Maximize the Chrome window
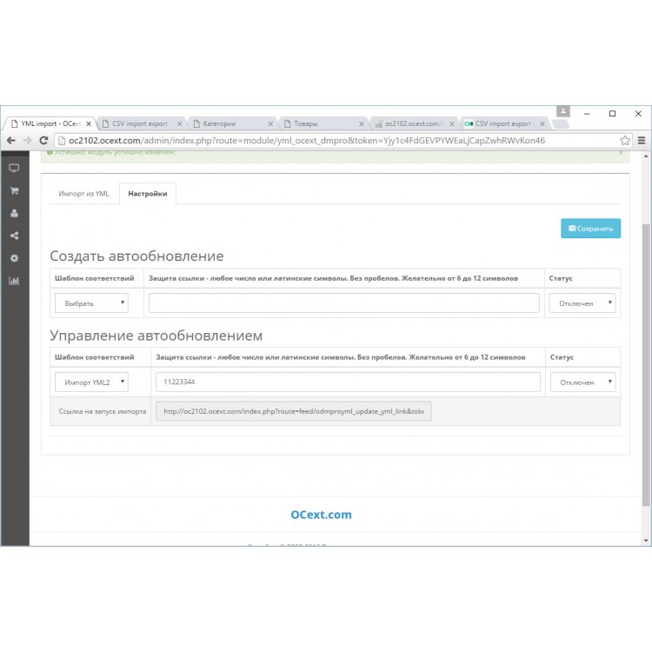Screen dimensions: 652x652 (x=612, y=114)
